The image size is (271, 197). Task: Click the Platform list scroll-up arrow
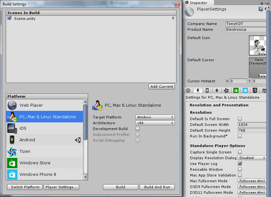[85, 102]
